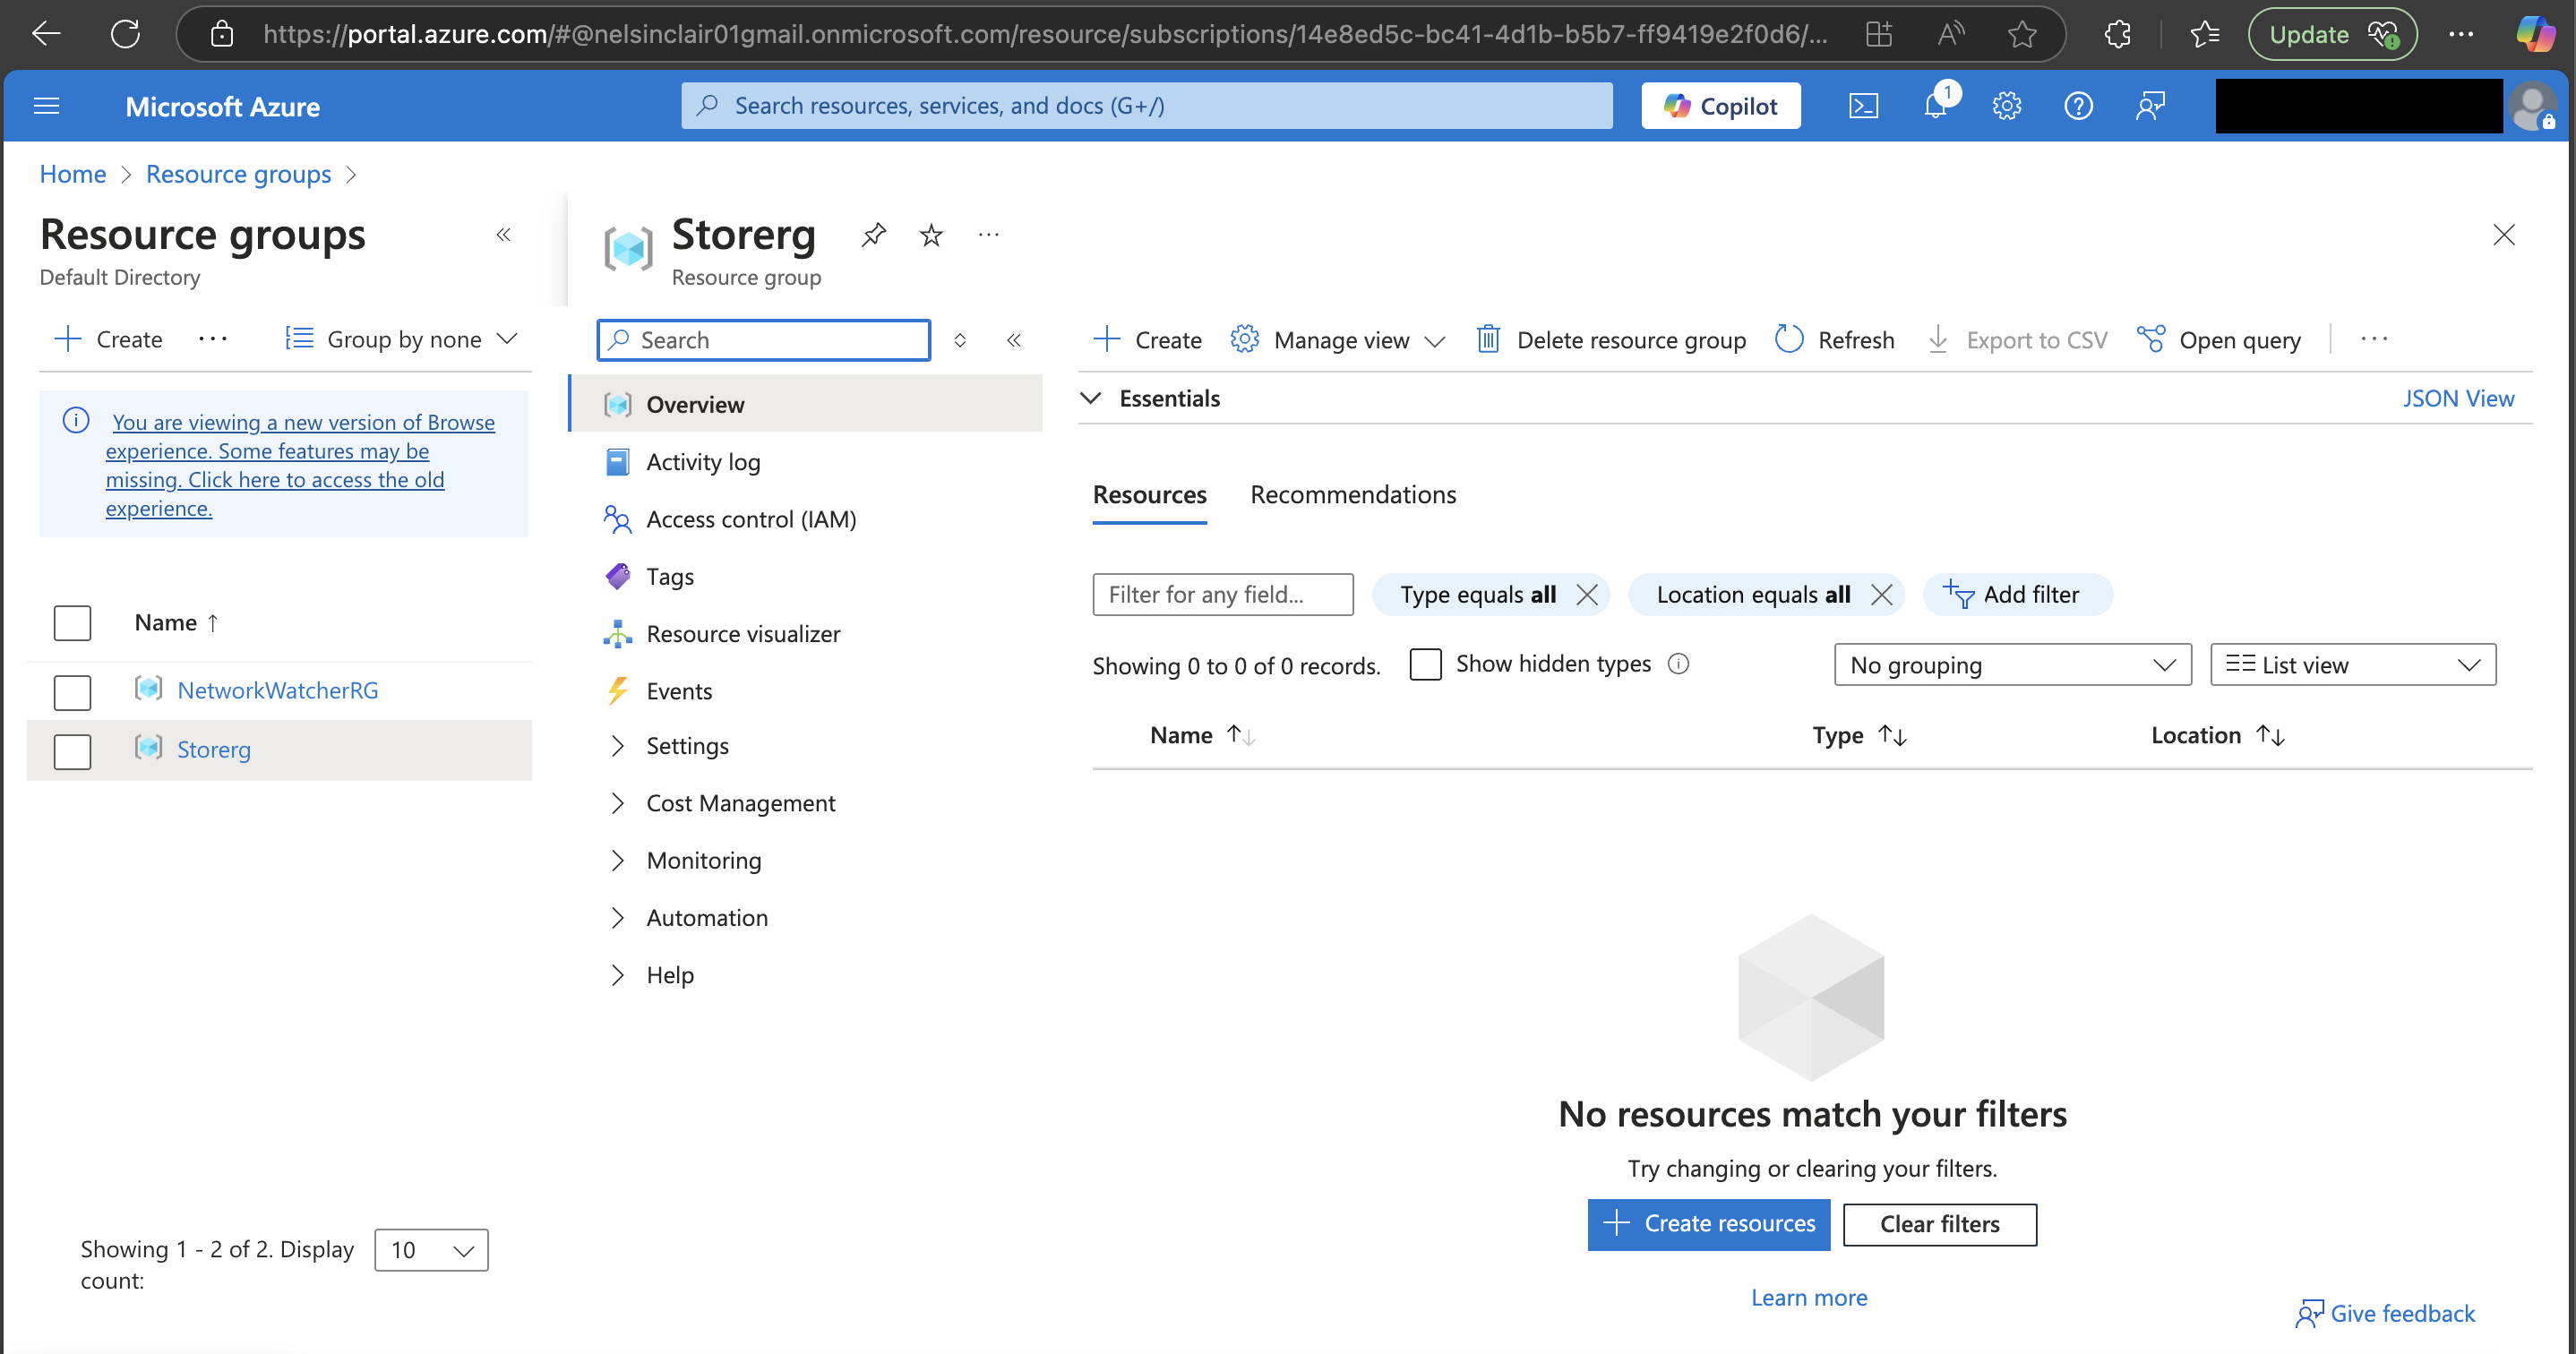The width and height of the screenshot is (2576, 1354).
Task: Open more options in Resource groups toolbar
Action: [213, 340]
